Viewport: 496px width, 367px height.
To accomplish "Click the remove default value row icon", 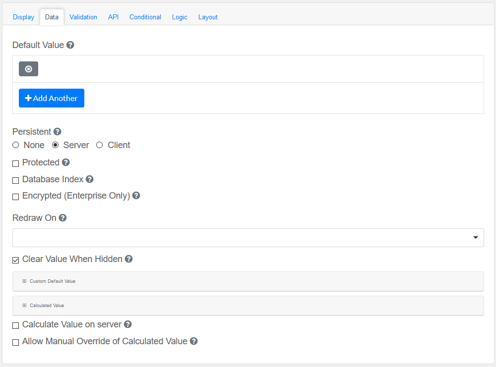I will pyautogui.click(x=28, y=69).
